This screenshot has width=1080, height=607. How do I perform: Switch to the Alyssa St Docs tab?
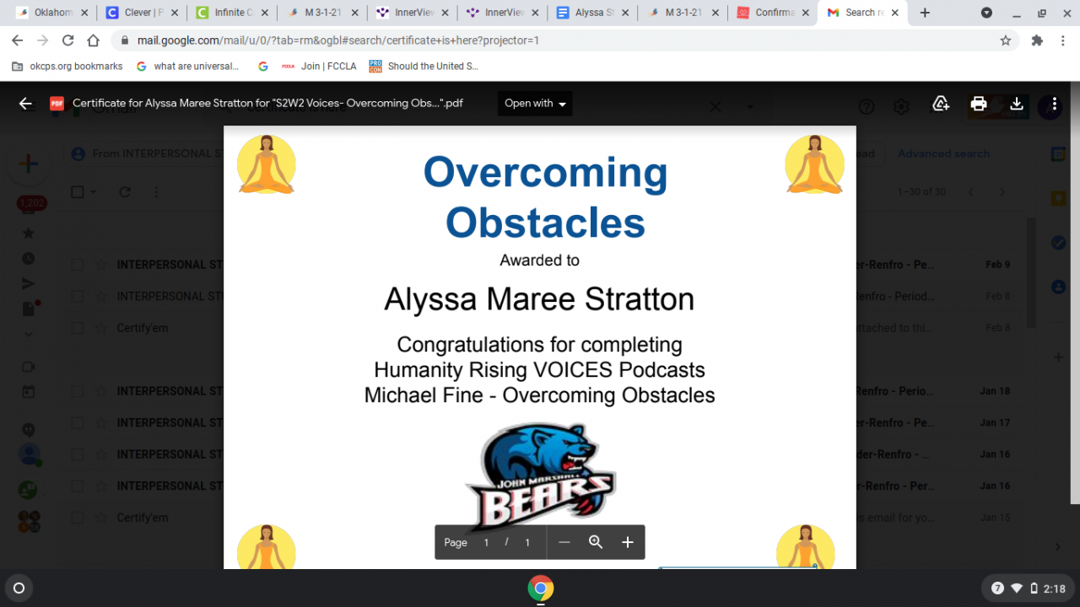(x=593, y=13)
